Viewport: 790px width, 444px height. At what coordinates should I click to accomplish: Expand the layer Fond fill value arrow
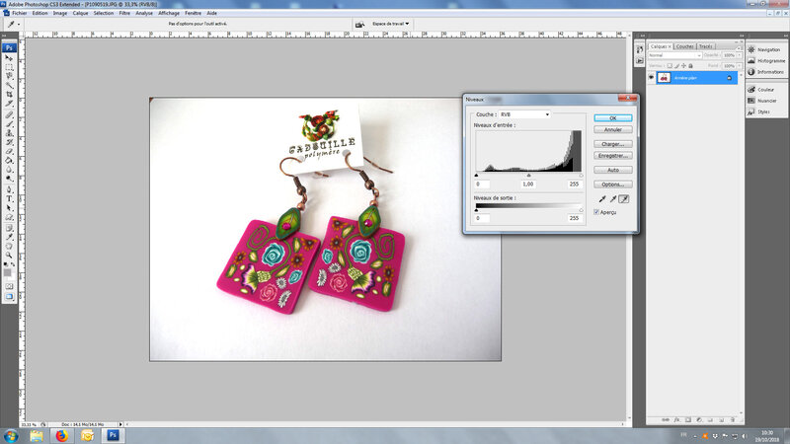coord(739,66)
